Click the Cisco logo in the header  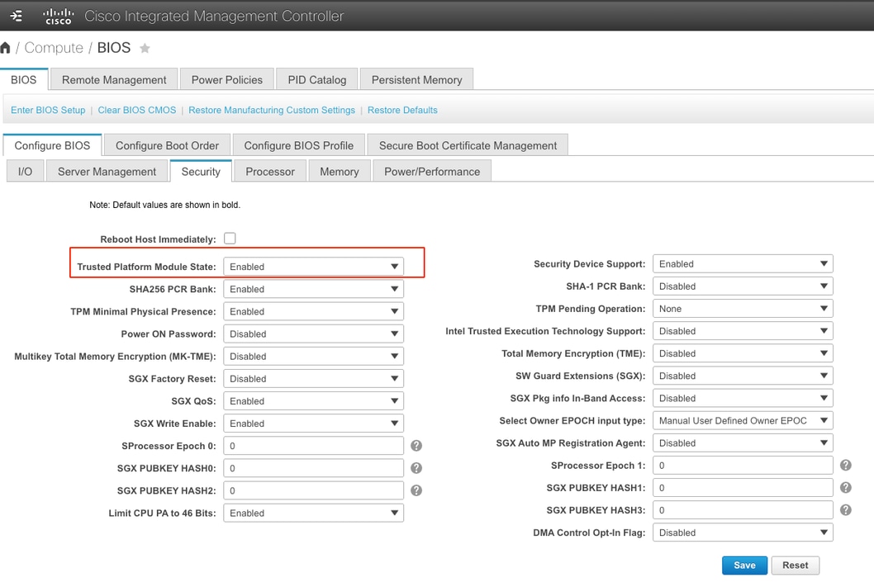point(58,16)
